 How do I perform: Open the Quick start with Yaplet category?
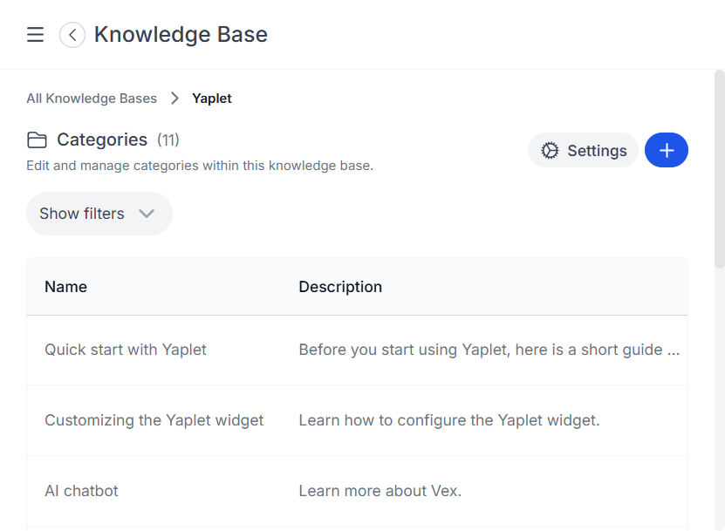(x=126, y=350)
